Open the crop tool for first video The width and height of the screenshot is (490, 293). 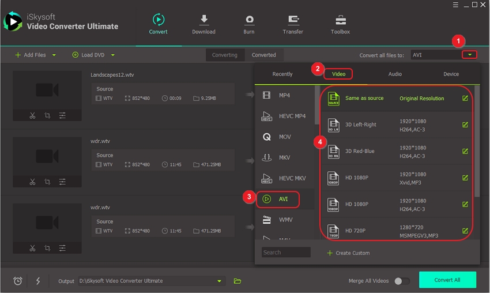click(47, 116)
